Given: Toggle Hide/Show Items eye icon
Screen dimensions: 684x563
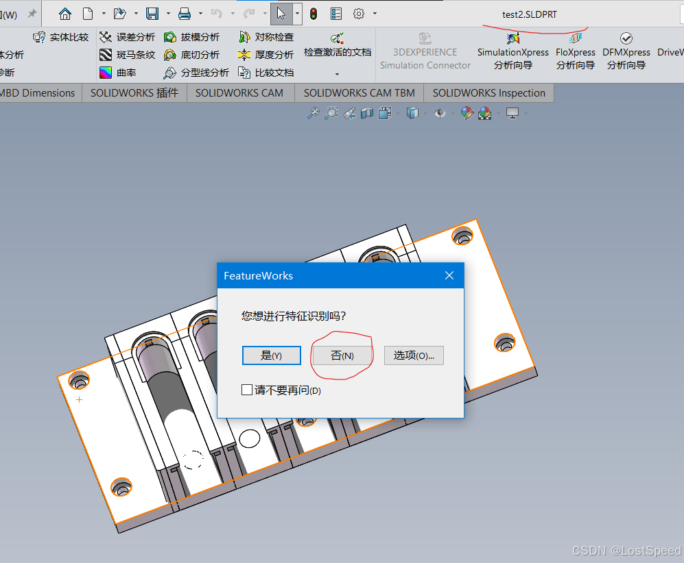Looking at the screenshot, I should [x=440, y=113].
